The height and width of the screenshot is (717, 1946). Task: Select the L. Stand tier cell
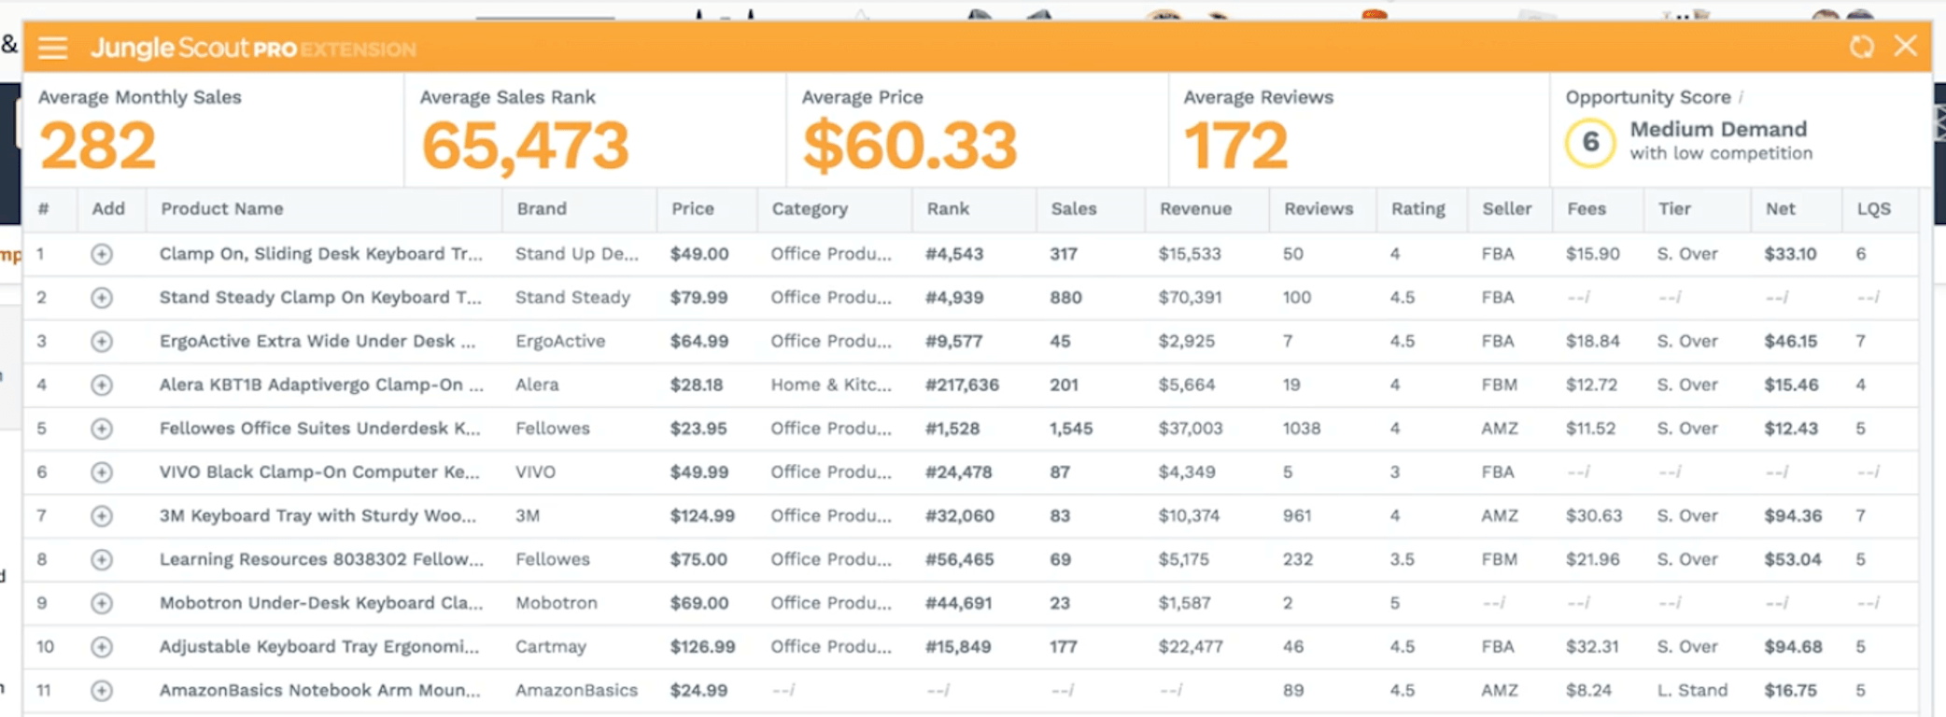tap(1692, 691)
